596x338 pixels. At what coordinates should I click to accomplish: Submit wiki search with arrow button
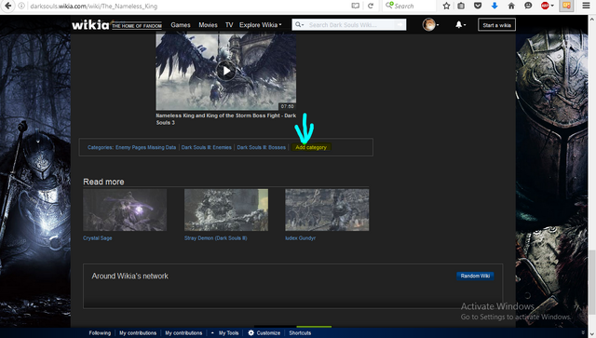tap(400, 25)
